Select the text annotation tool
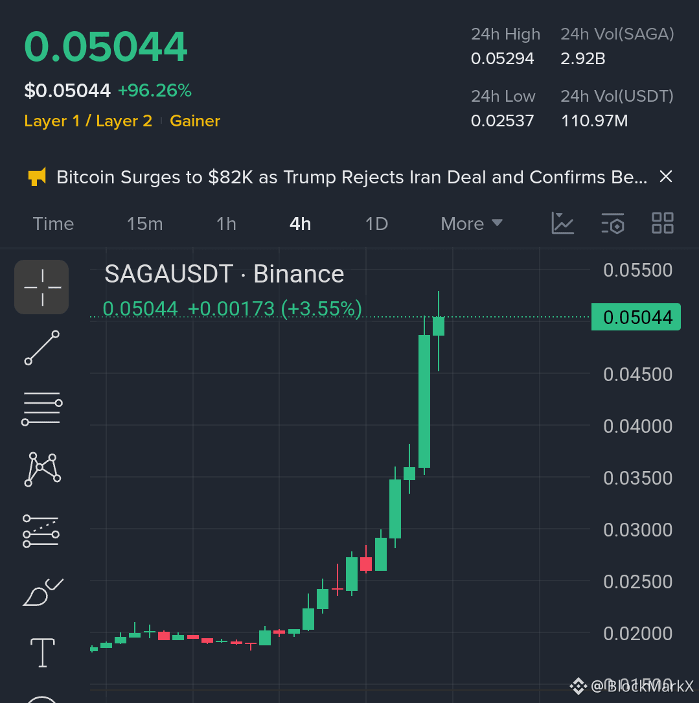This screenshot has height=703, width=699. point(43,653)
